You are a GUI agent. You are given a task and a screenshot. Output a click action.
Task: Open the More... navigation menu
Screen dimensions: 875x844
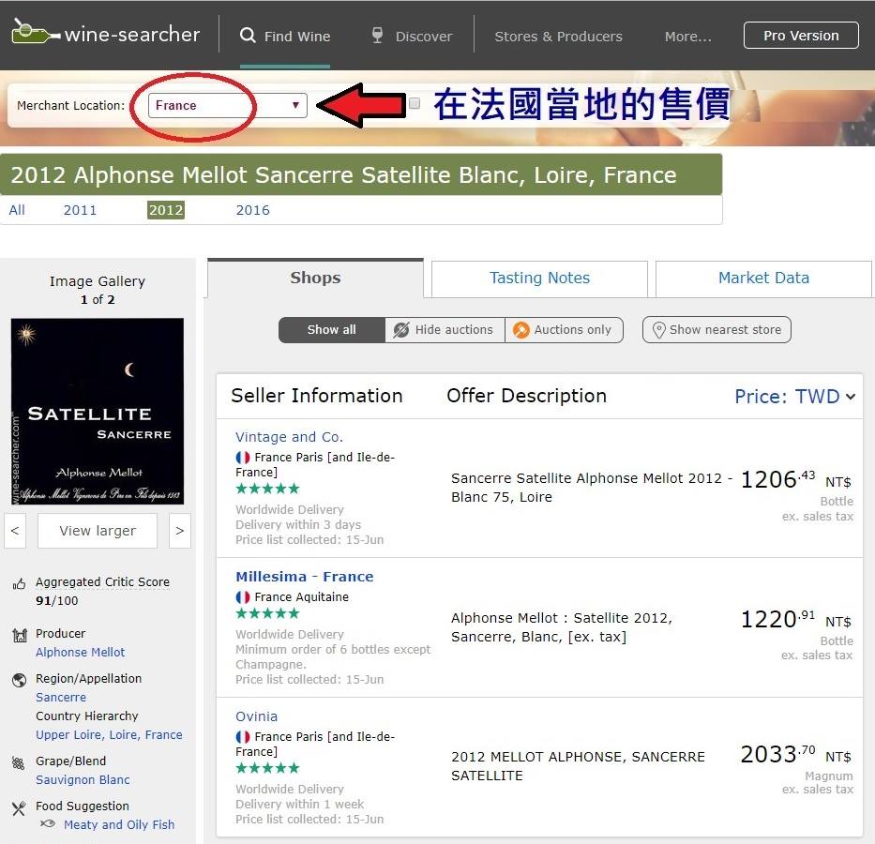pyautogui.click(x=688, y=37)
